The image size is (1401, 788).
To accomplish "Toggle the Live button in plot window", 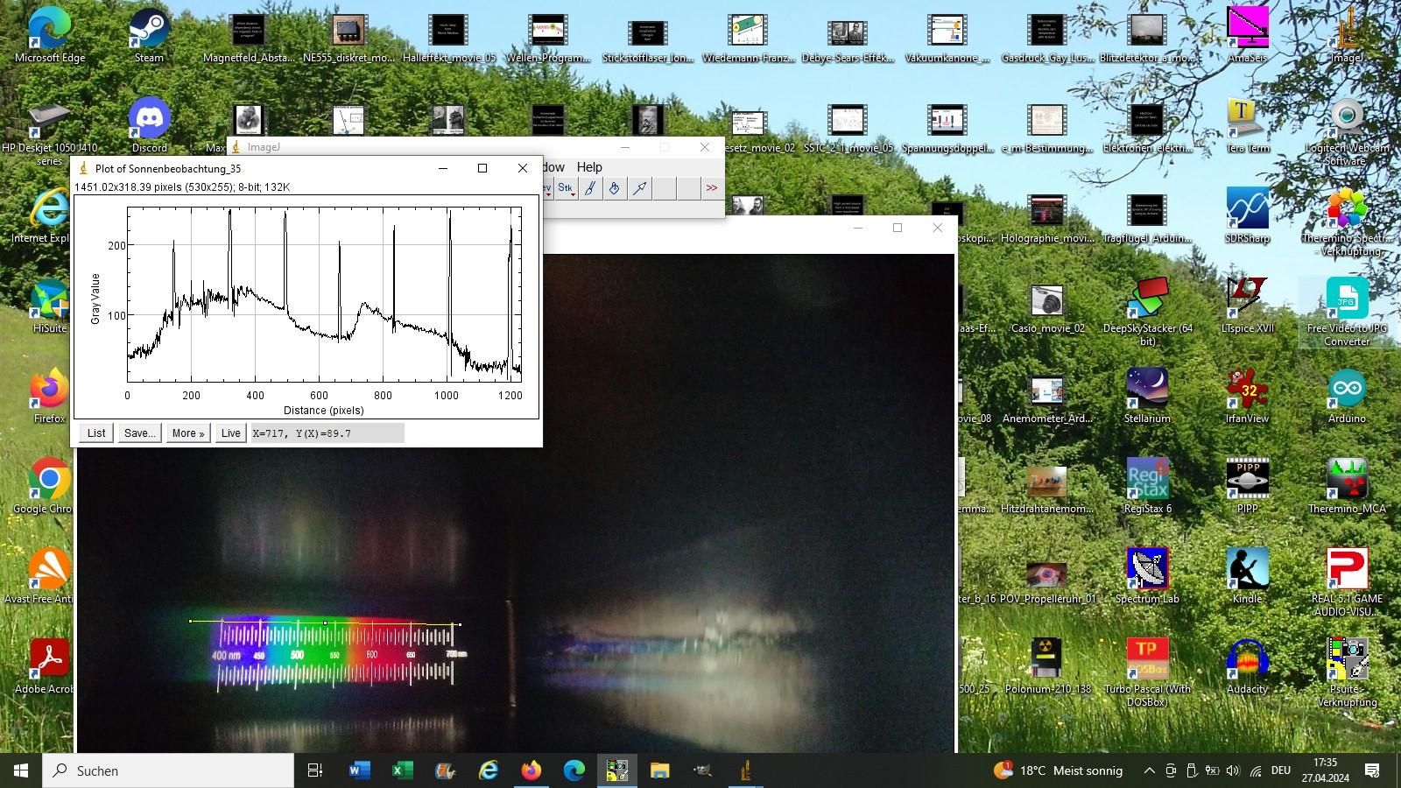I will point(230,433).
